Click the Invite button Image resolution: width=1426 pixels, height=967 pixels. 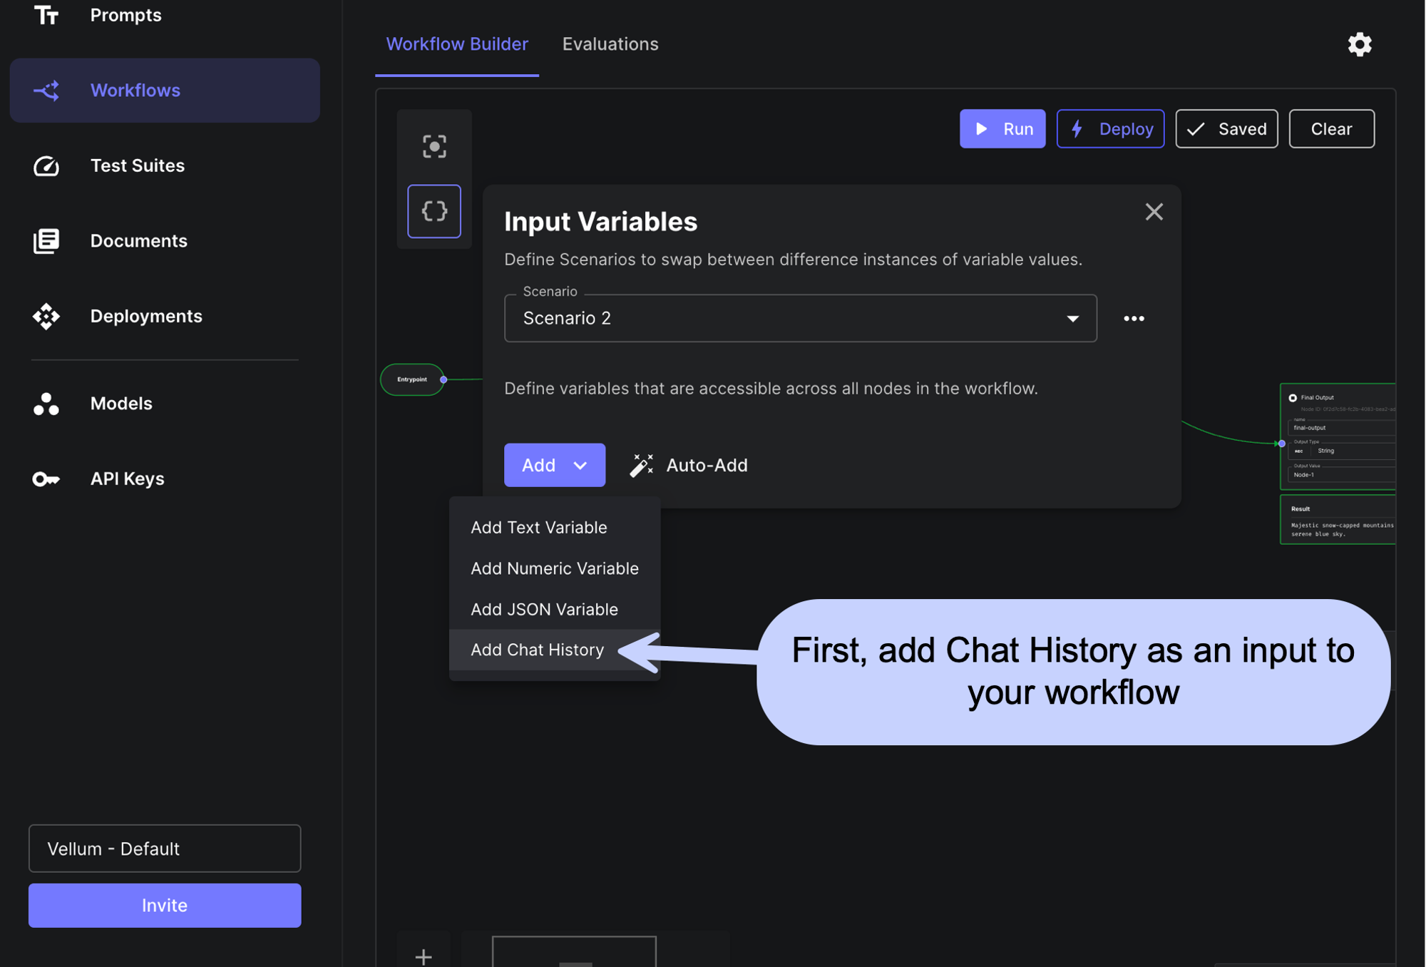tap(165, 905)
